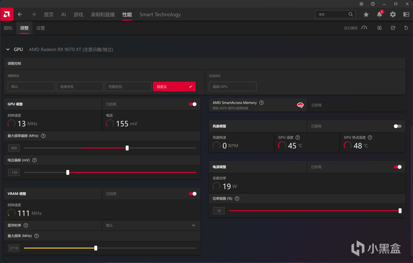Open the 录制和直播 tab
Image resolution: width=413 pixels, height=263 pixels.
pos(103,15)
